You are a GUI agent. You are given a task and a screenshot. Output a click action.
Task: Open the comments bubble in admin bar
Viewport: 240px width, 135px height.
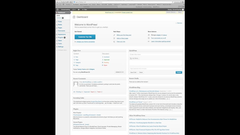click(79, 10)
